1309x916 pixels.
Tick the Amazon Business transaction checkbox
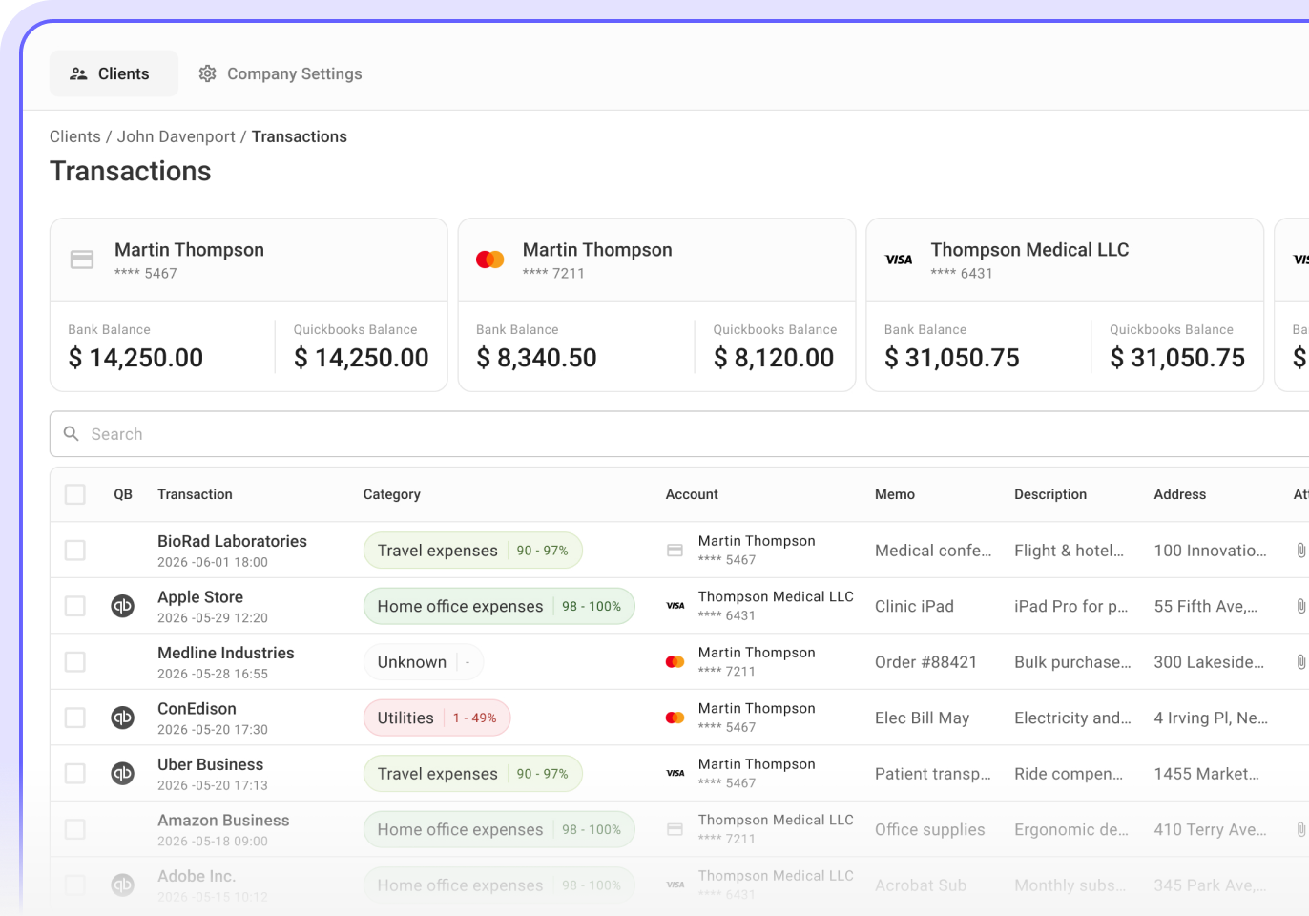point(75,829)
